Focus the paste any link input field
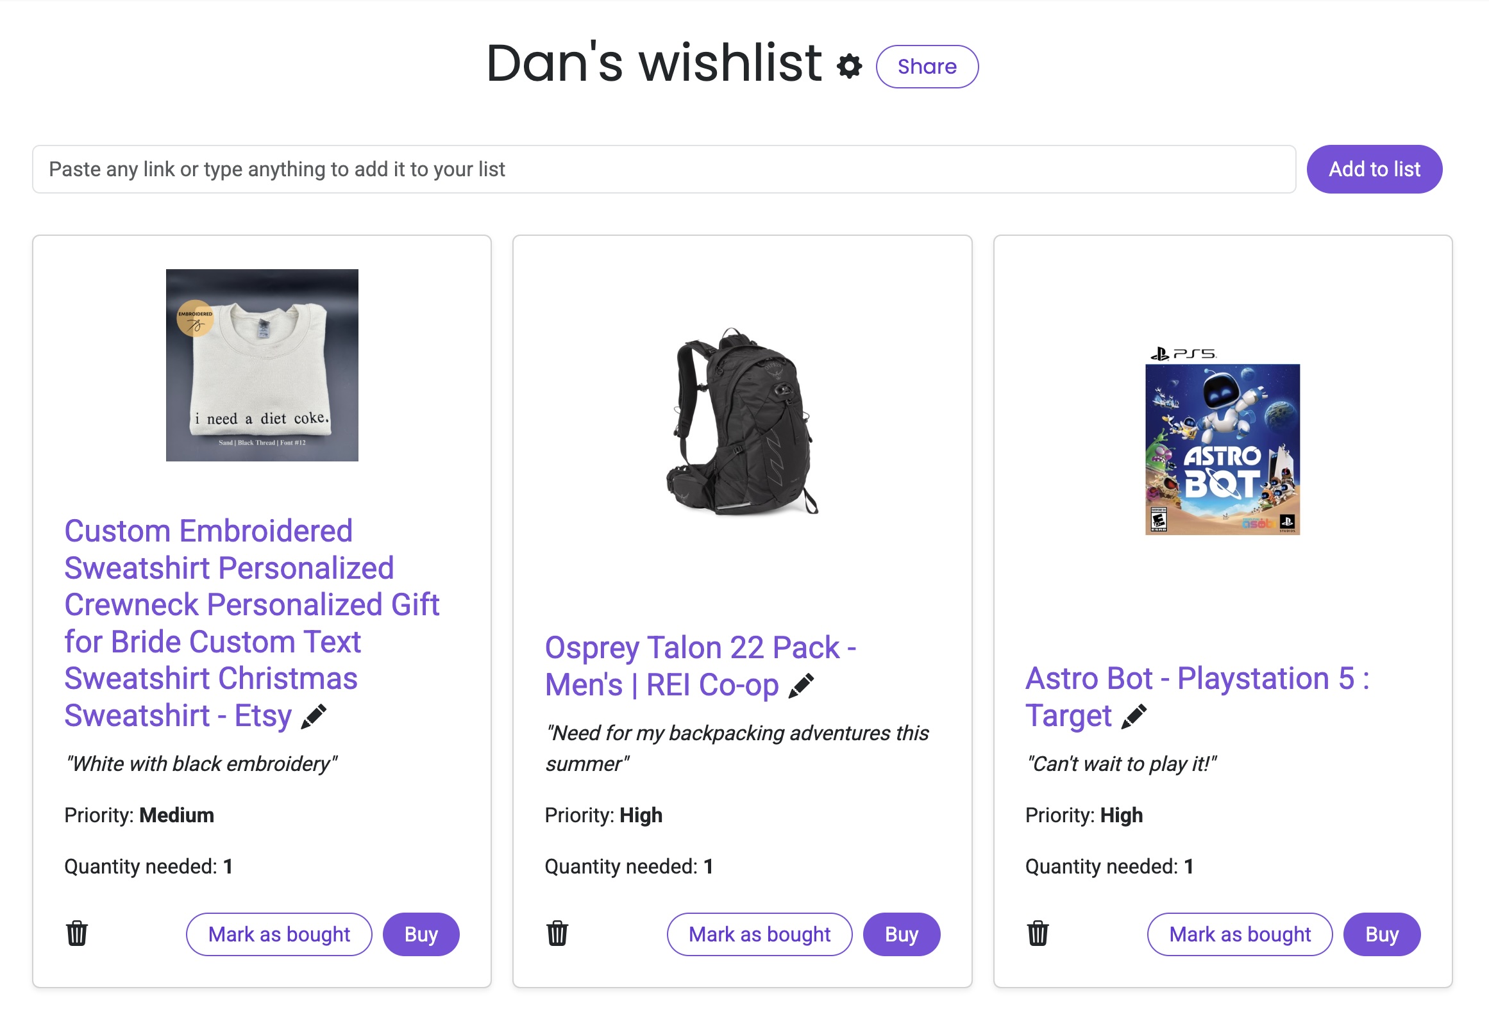The width and height of the screenshot is (1489, 1019). point(664,169)
